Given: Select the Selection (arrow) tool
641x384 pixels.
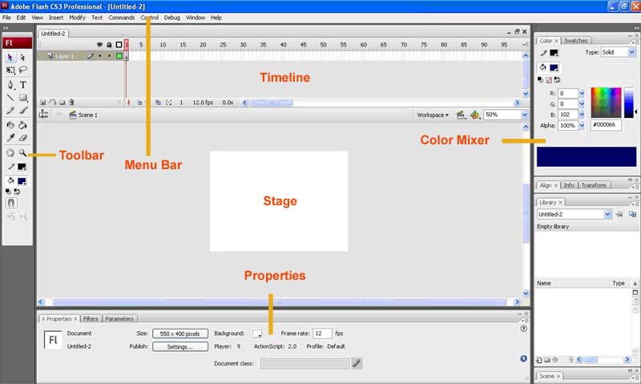Looking at the screenshot, I should coord(10,58).
